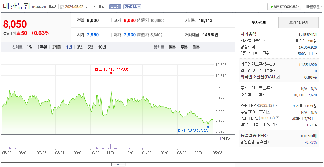Click the 코스닥 market label

53,7
